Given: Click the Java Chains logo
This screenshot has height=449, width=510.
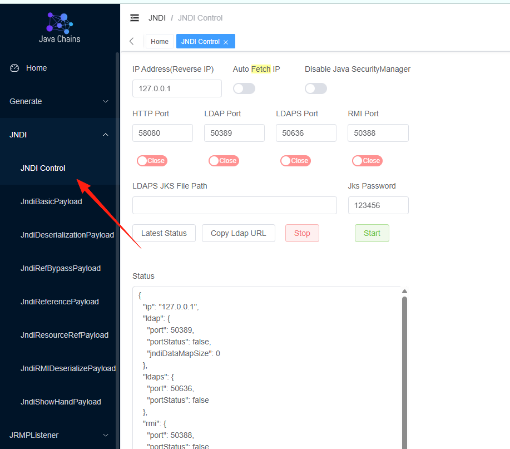Looking at the screenshot, I should (x=60, y=28).
